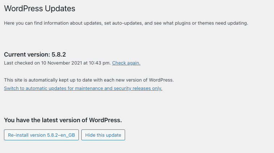Click the "Hide this update" button
The width and height of the screenshot is (274, 153).
pyautogui.click(x=103, y=135)
